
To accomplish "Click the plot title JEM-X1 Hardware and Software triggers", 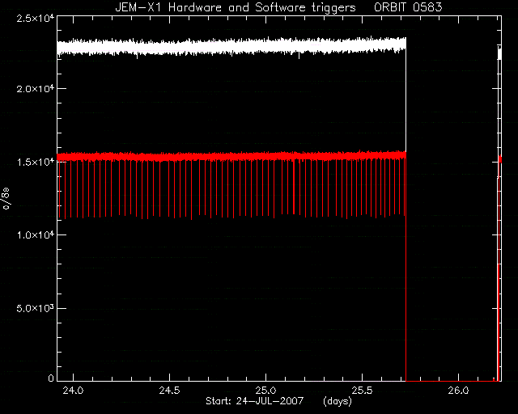I will coord(236,7).
